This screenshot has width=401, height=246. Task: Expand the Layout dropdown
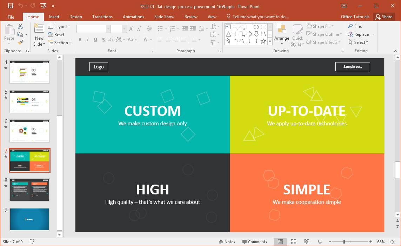pos(59,26)
